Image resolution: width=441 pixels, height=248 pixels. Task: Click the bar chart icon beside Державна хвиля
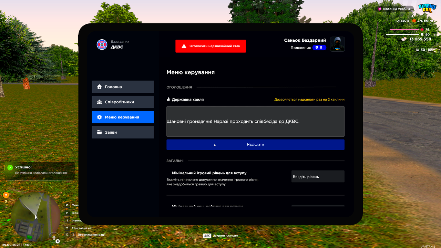point(169,99)
